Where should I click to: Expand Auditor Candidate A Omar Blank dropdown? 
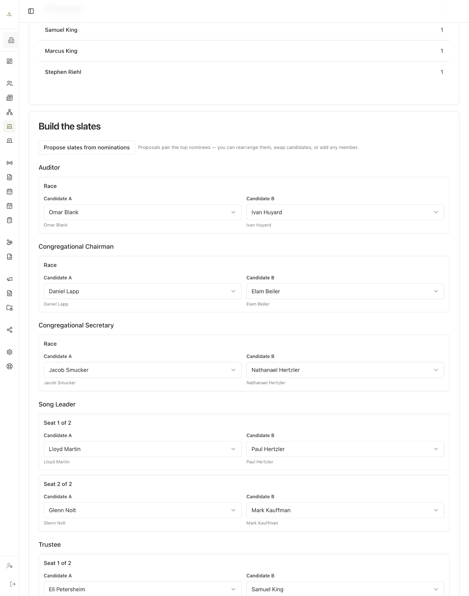pyautogui.click(x=143, y=212)
